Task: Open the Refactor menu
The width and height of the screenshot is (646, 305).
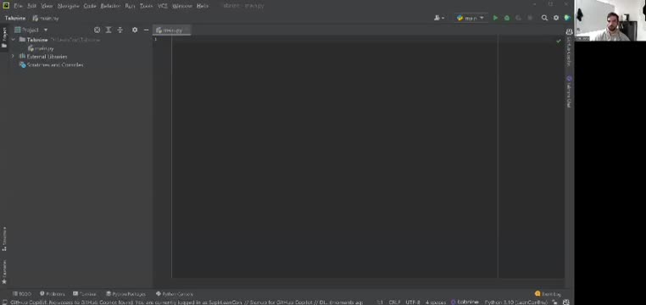Action: point(110,6)
